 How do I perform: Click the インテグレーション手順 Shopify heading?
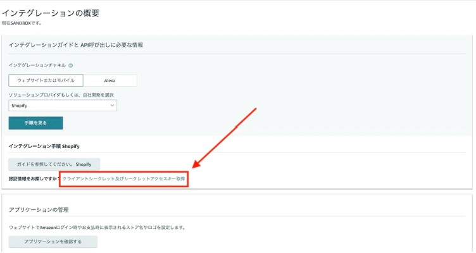tap(44, 146)
